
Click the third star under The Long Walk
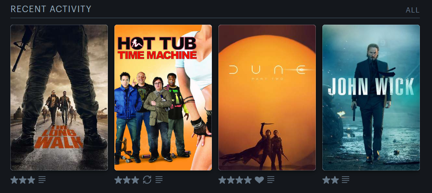click(31, 180)
